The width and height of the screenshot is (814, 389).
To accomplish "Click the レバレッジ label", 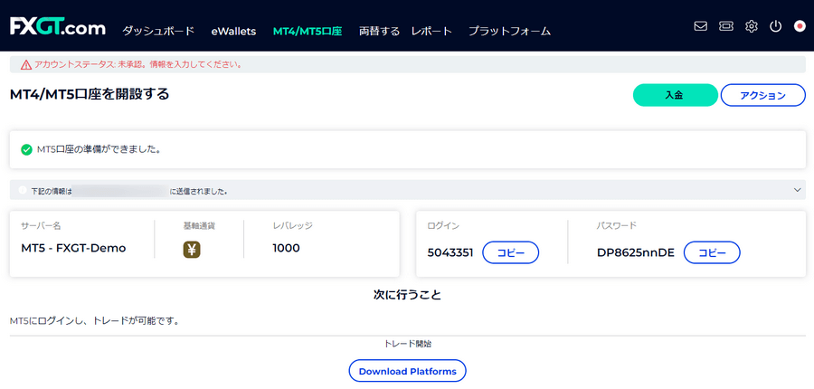I will 293,226.
